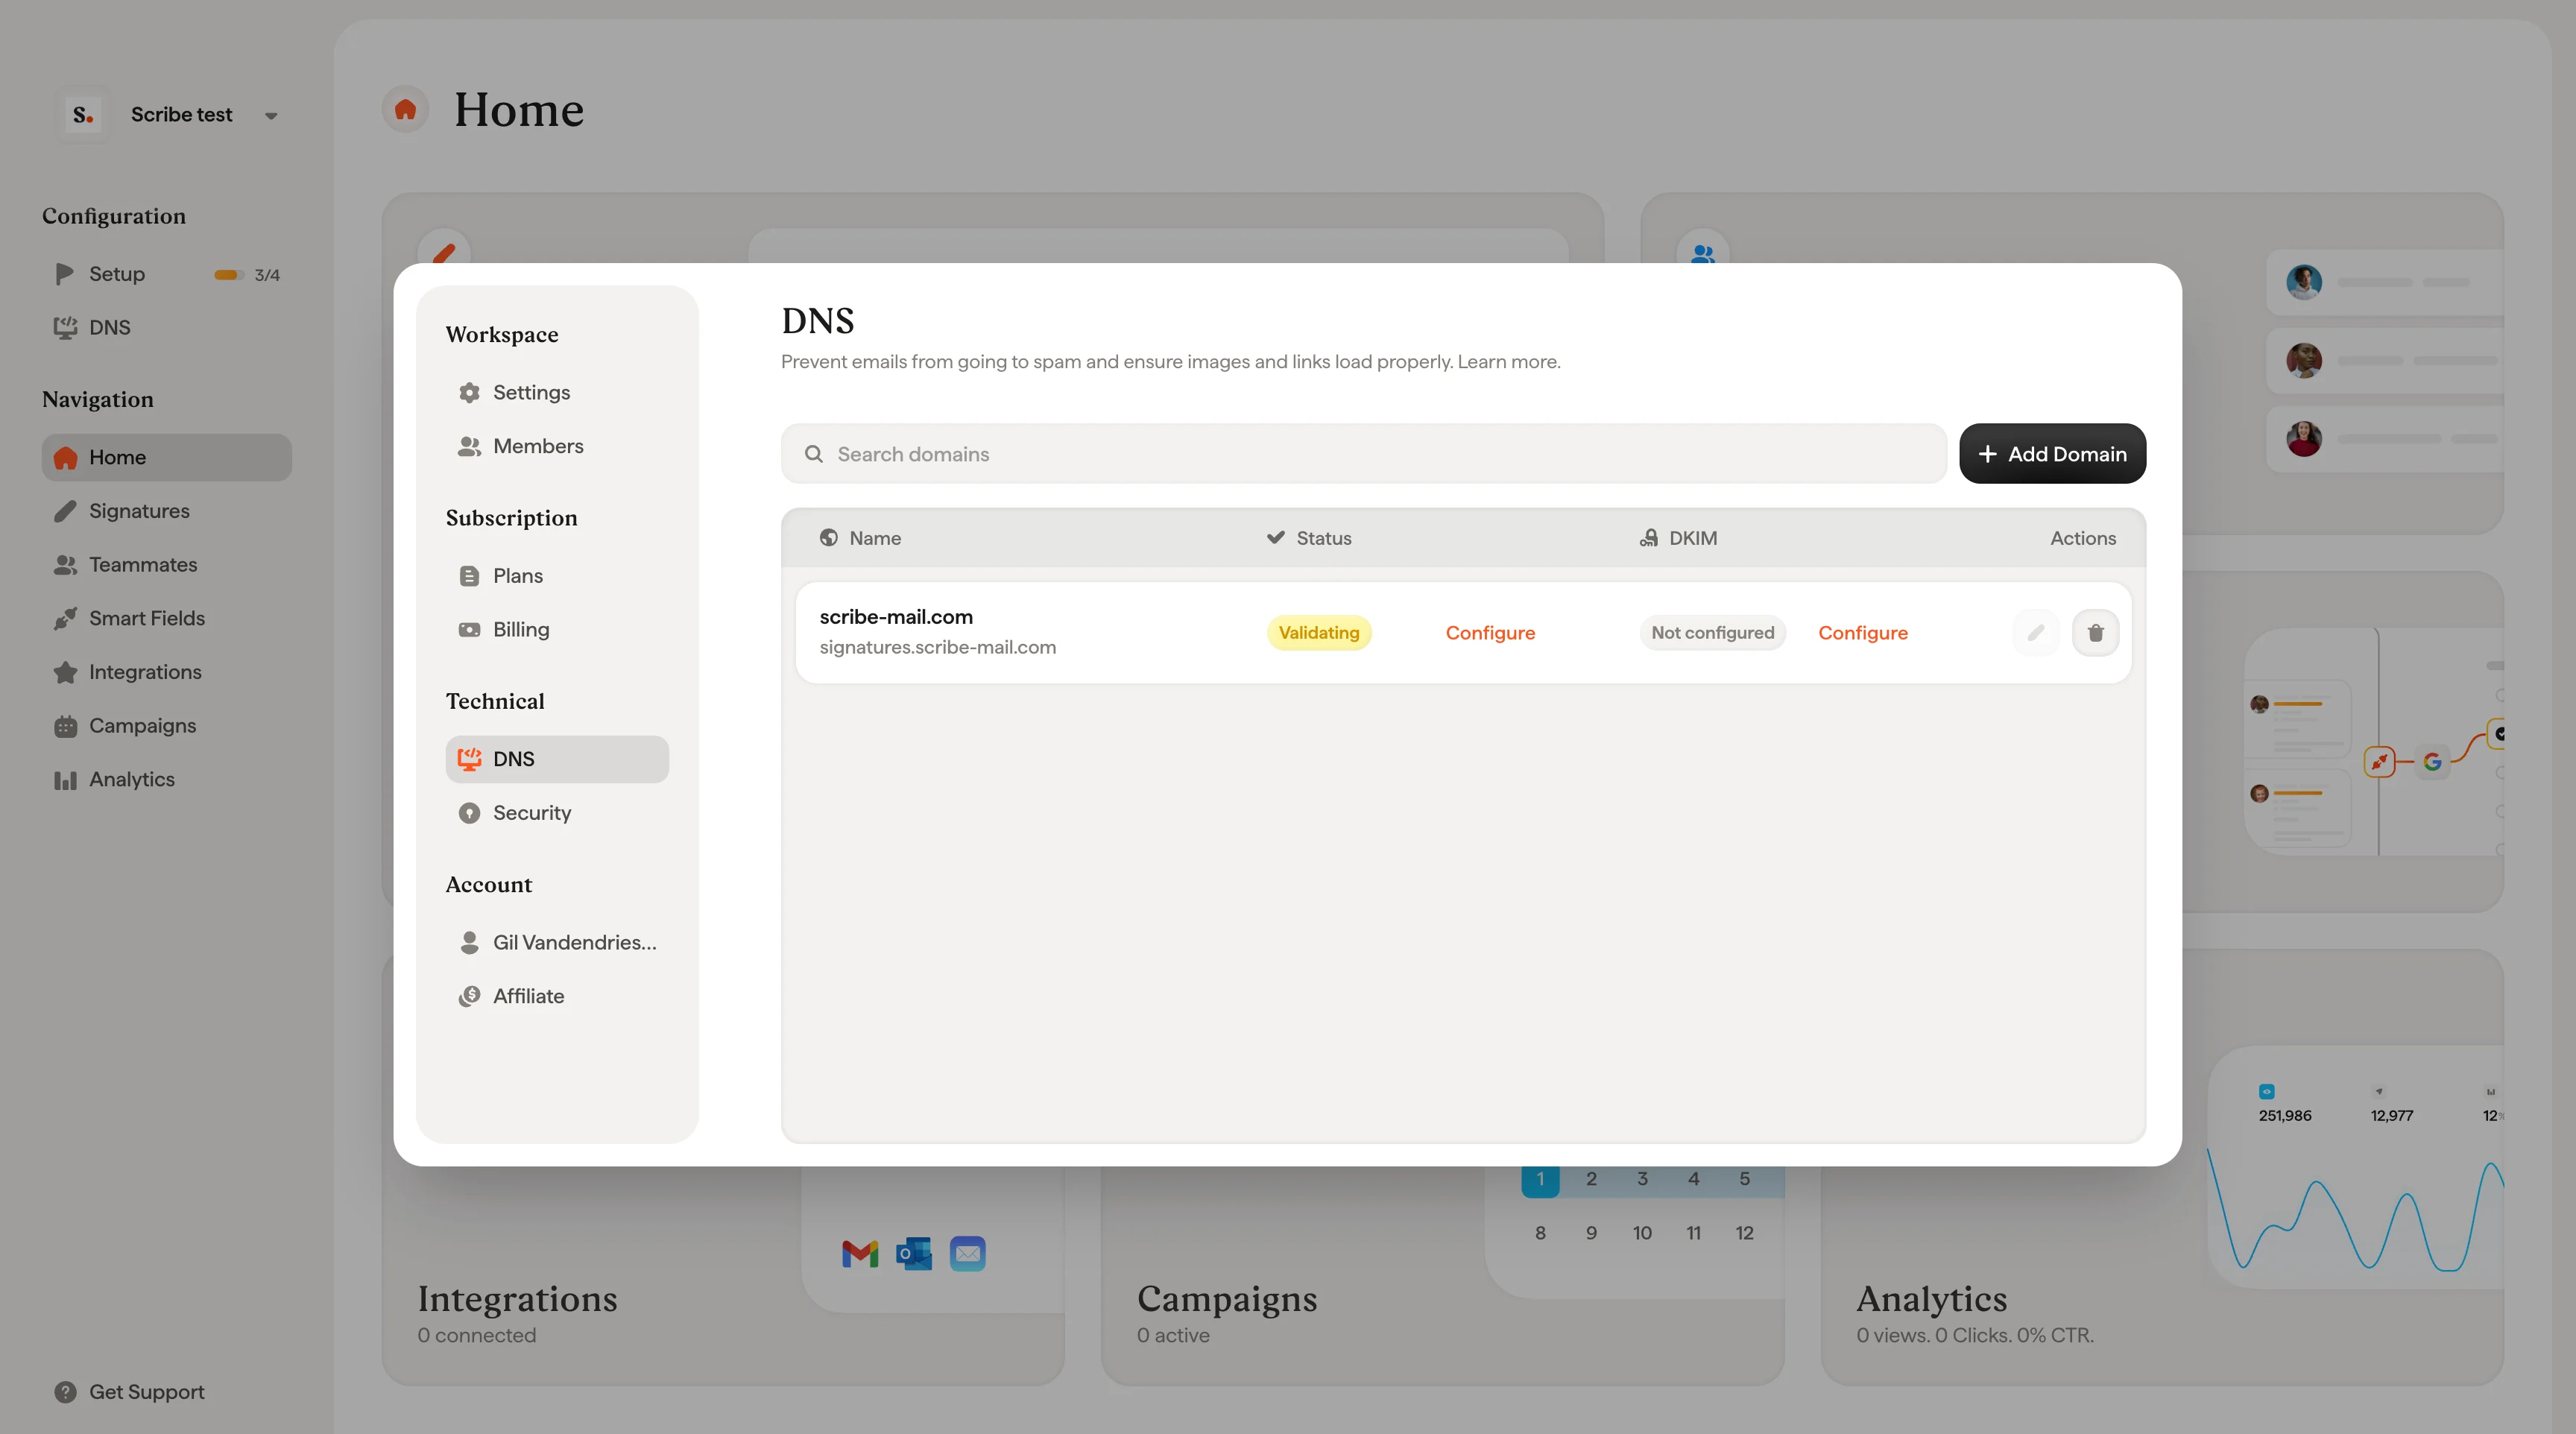Click the Name column header
The image size is (2576, 1434).
point(860,538)
